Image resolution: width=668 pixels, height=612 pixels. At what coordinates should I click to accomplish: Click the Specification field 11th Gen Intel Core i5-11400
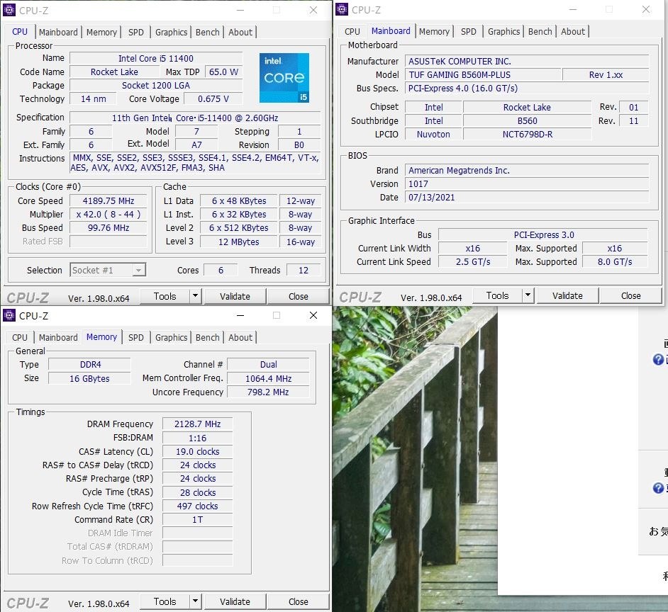tap(195, 118)
